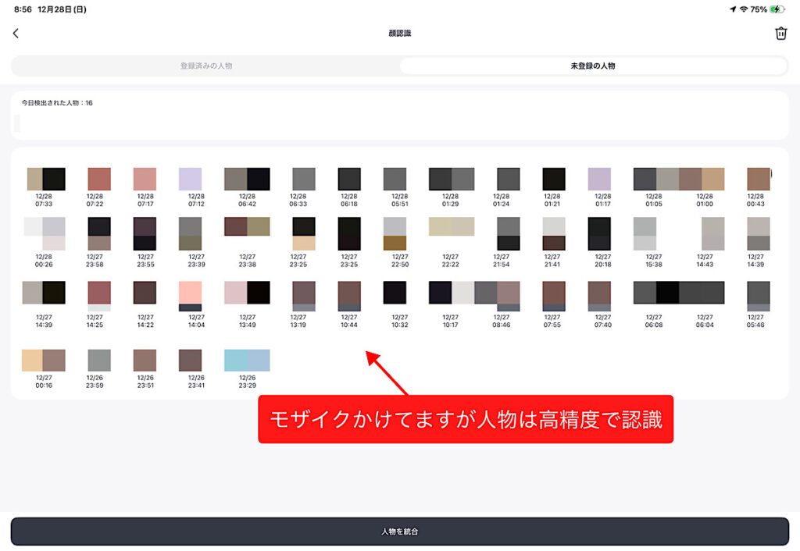Tap the location arrow status icon
800x551 pixels.
click(x=732, y=9)
